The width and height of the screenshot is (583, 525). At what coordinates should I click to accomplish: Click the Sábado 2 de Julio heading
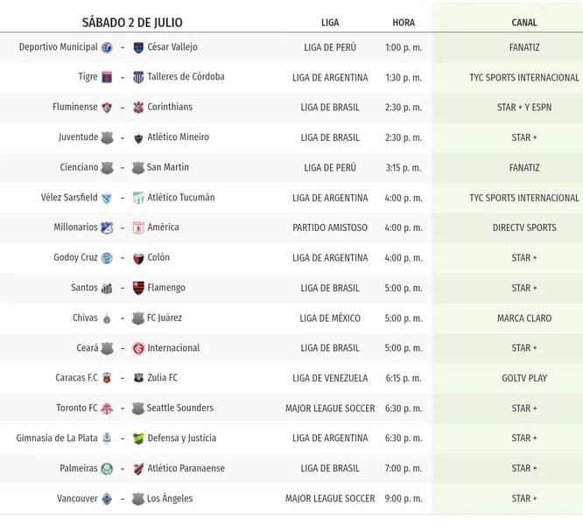132,23
